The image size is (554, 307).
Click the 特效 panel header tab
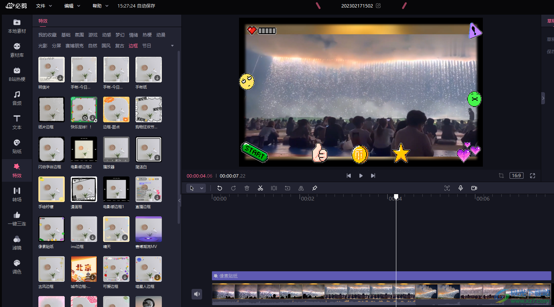click(43, 21)
